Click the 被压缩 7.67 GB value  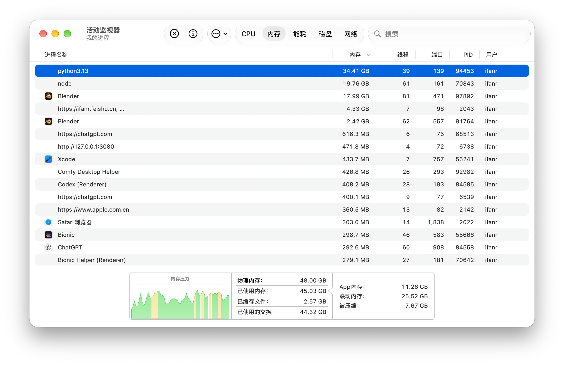point(416,306)
